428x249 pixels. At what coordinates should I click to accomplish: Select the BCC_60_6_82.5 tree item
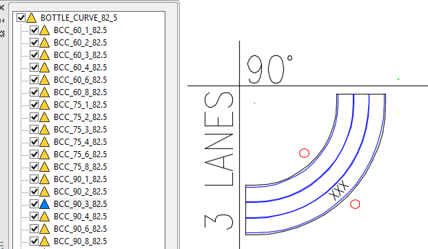click(80, 80)
